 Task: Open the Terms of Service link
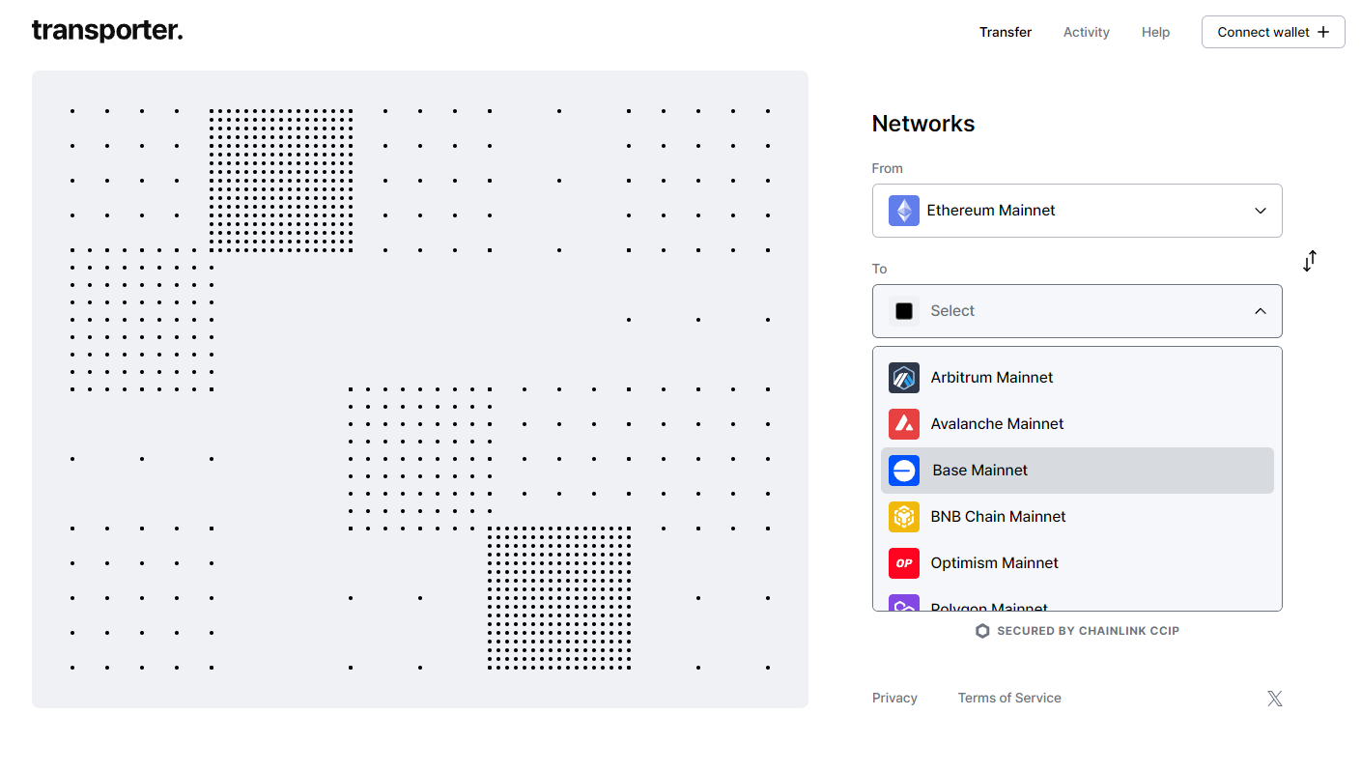[x=1009, y=698]
